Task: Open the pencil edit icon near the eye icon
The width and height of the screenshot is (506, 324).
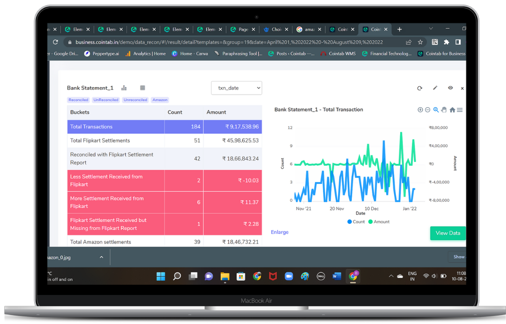Action: [435, 88]
